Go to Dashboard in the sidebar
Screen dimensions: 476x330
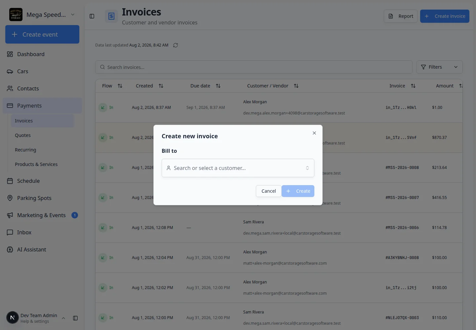tap(42, 54)
